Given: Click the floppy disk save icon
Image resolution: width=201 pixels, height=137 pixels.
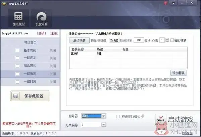Looking at the screenshot, I should [16, 96].
